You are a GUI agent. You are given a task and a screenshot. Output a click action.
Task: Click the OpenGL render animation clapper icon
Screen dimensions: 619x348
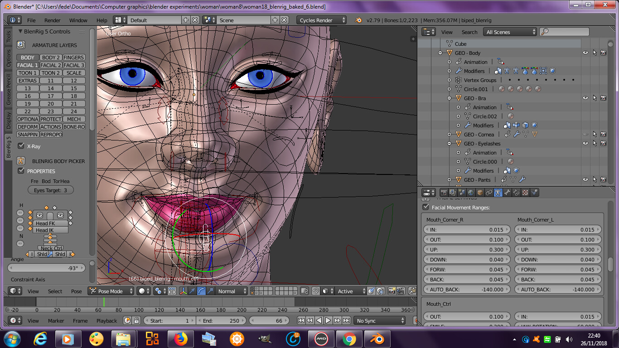401,291
